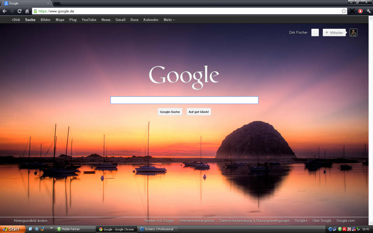This screenshot has height=233, width=373.
Task: Open Gmail in the Google bar
Action: [120, 20]
